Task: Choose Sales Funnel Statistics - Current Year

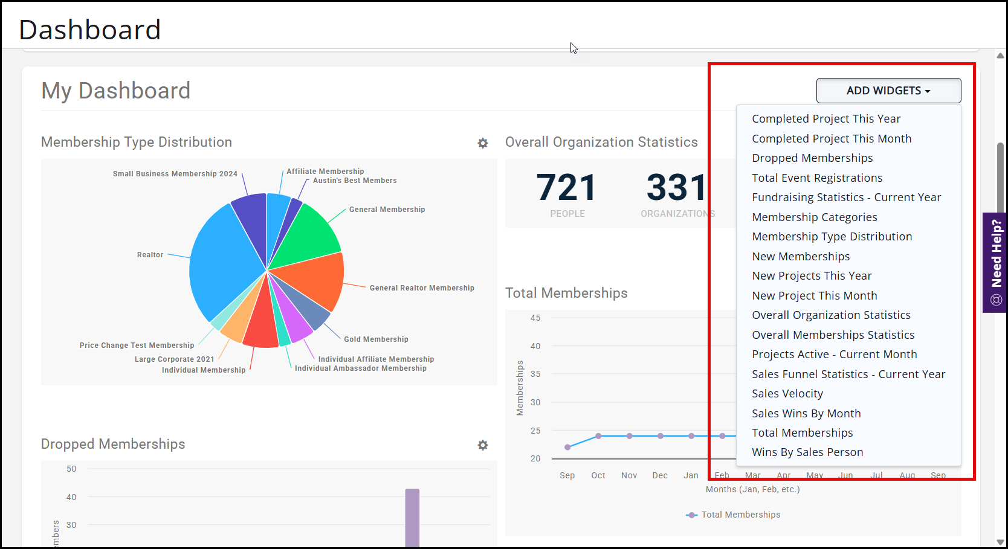Action: coord(848,374)
